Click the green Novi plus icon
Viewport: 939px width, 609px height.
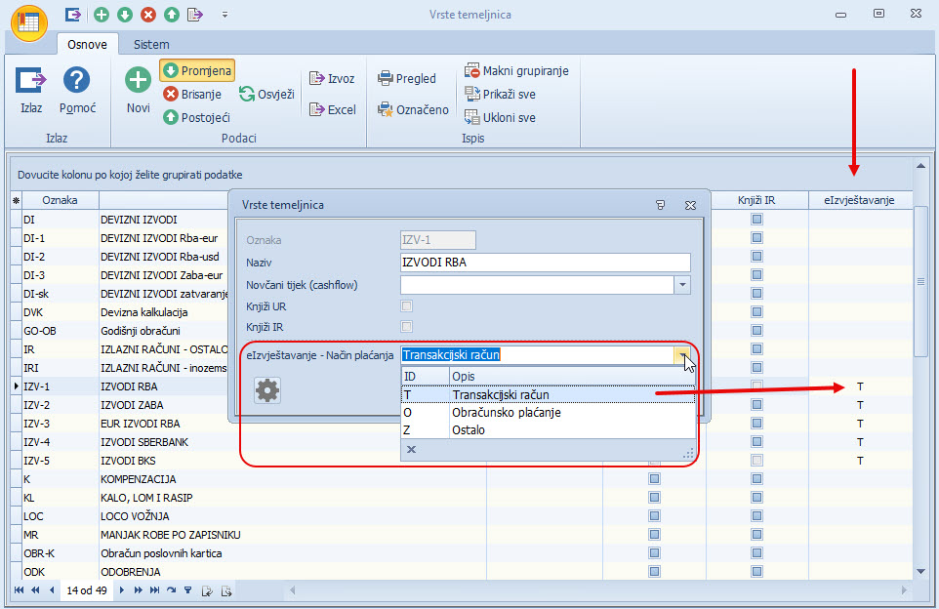tap(139, 81)
